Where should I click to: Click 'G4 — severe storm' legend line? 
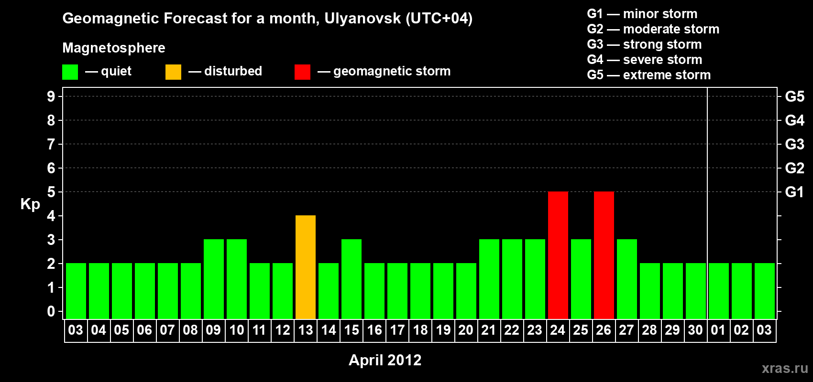point(645,60)
